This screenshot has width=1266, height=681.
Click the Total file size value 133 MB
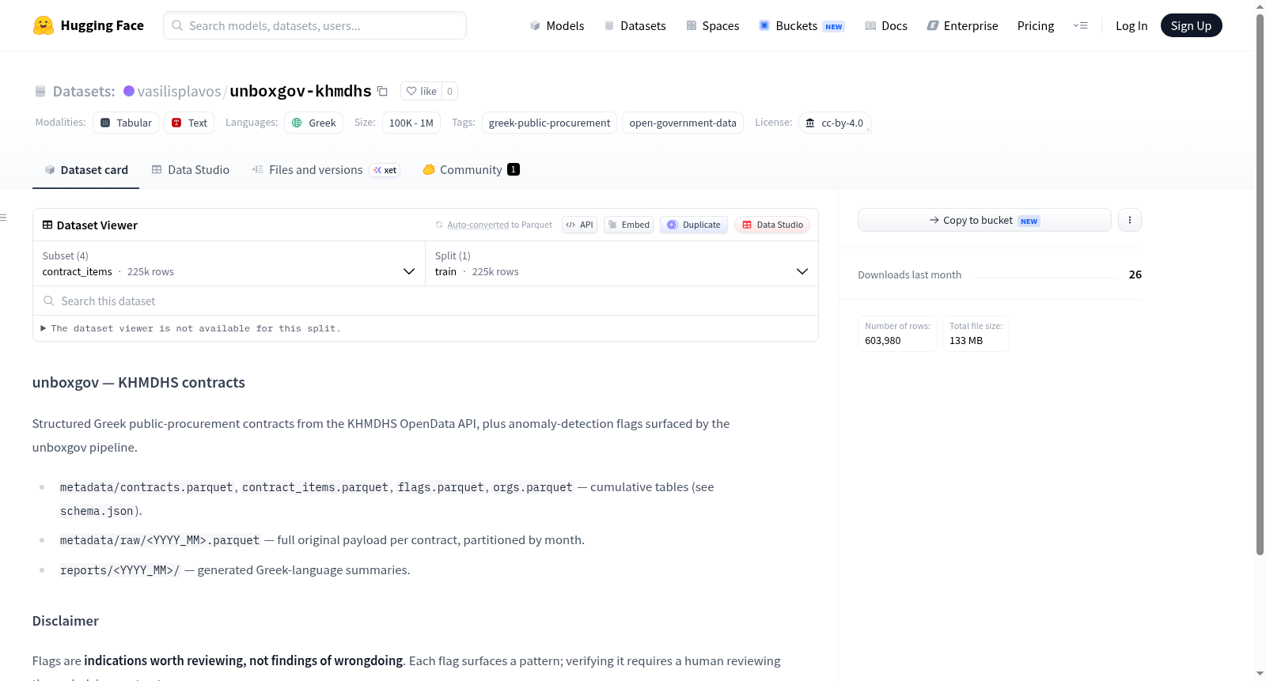[966, 341]
